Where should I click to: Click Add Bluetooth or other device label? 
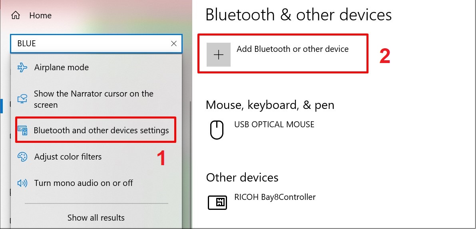(293, 49)
